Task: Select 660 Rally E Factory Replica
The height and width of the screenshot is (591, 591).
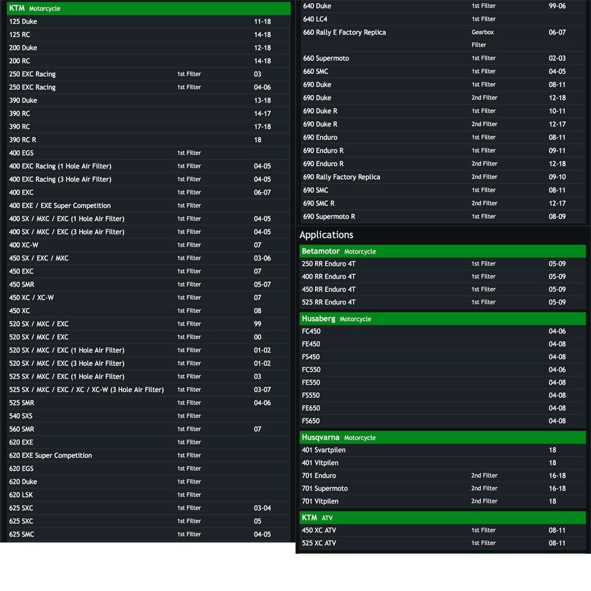Action: 443,39
